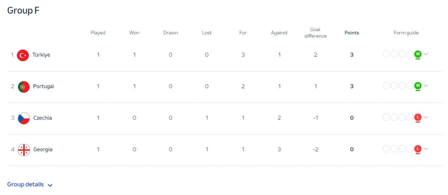Open the Georgia team name link
The height and width of the screenshot is (195, 448).
tap(43, 150)
